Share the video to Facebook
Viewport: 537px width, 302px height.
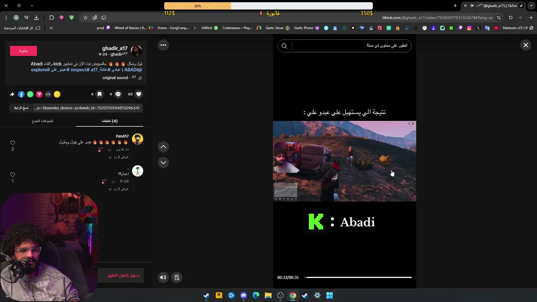[x=21, y=94]
